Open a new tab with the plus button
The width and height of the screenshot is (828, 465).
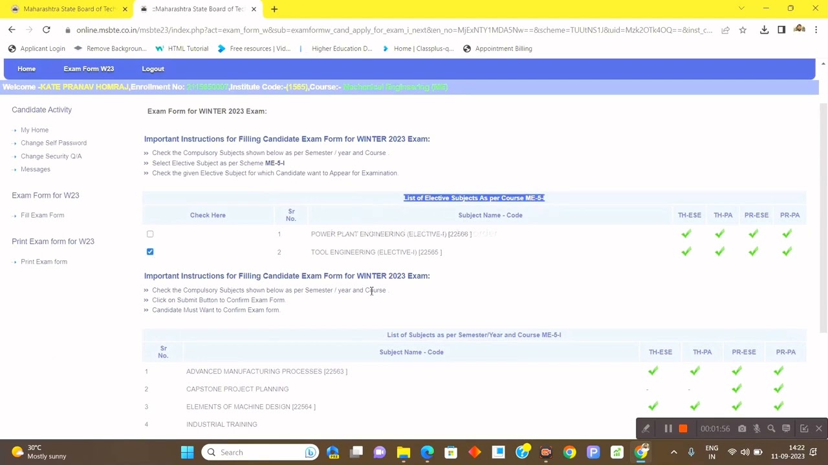click(274, 9)
